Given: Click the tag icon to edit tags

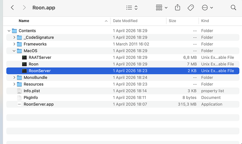Looking at the screenshot, I should (190, 8).
